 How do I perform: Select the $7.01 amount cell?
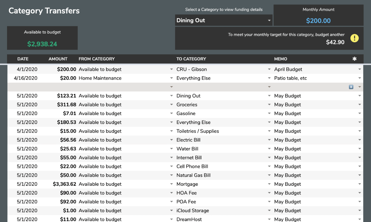(70, 113)
